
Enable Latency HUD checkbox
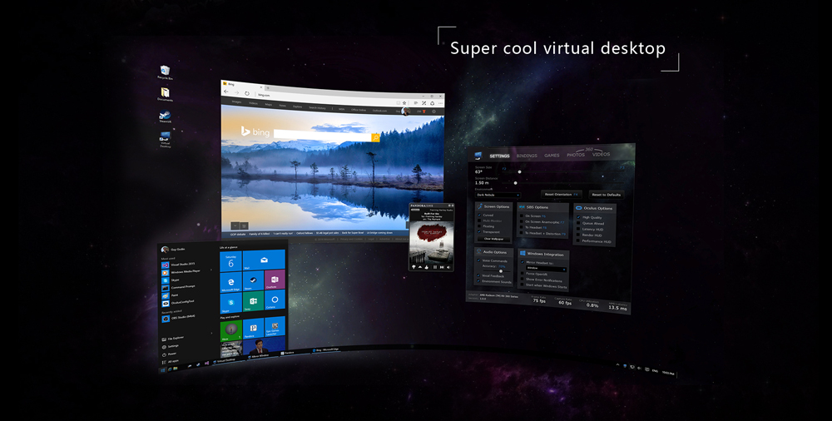pyautogui.click(x=579, y=230)
